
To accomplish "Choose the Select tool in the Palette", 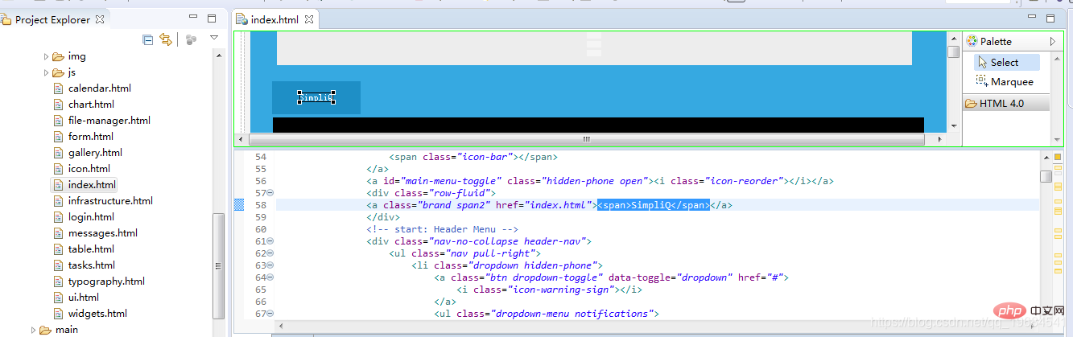I will pyautogui.click(x=1006, y=62).
